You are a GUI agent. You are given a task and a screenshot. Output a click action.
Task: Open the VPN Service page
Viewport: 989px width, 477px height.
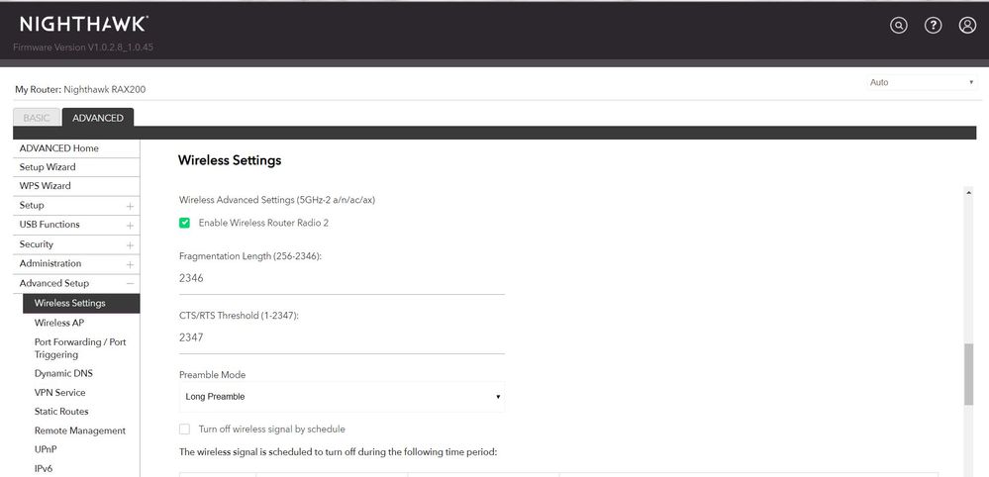[x=60, y=393]
